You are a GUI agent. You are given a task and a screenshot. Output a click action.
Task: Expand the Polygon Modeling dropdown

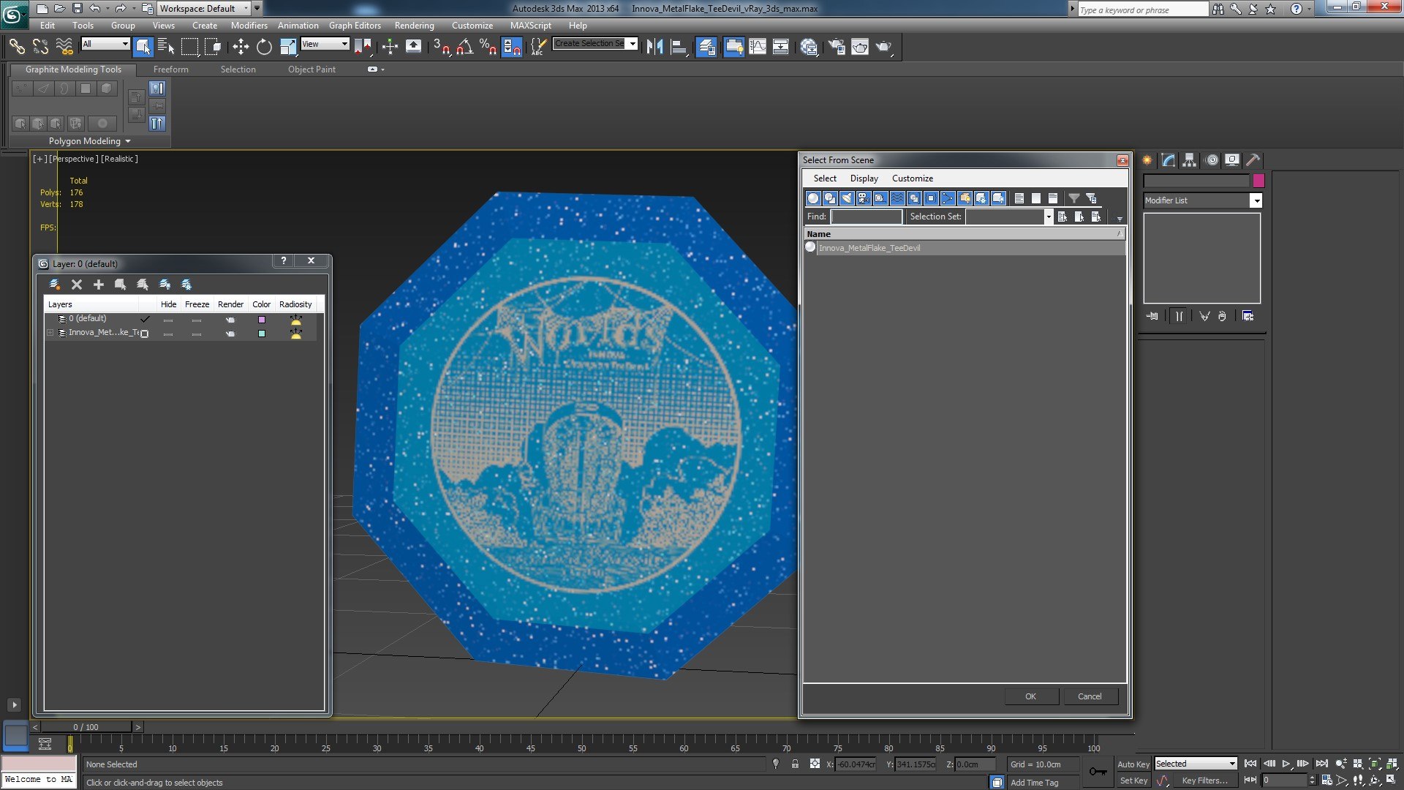tap(90, 141)
